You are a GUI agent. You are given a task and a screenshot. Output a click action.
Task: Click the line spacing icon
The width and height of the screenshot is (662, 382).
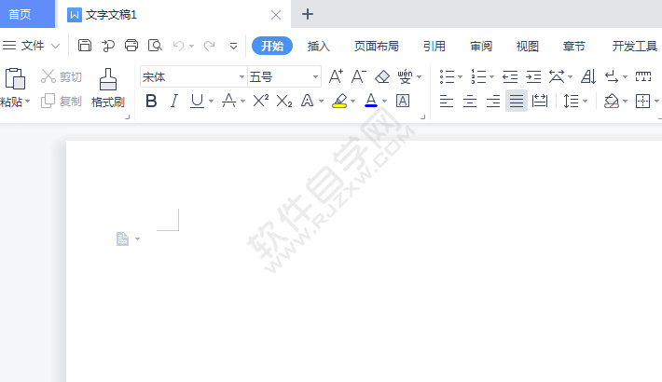571,101
